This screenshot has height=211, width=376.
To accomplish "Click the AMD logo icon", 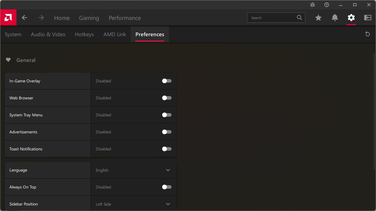I will tap(8, 17).
